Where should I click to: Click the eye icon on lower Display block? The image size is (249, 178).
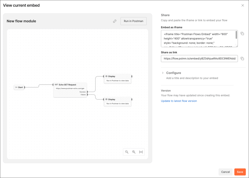(106, 99)
